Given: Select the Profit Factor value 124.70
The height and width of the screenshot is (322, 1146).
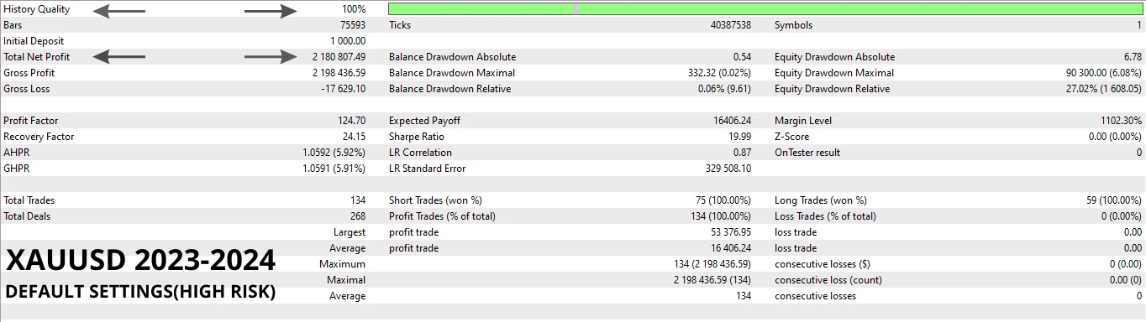Looking at the screenshot, I should (352, 121).
